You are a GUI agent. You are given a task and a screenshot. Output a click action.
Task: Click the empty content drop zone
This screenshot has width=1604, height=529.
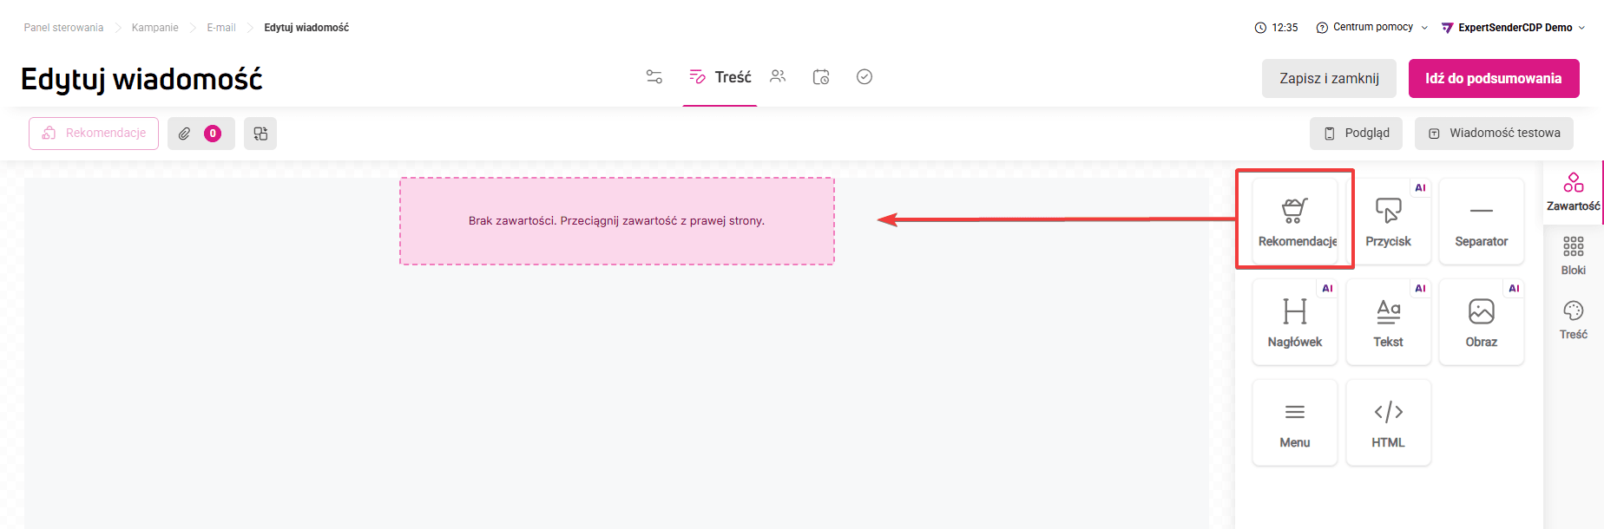[617, 221]
